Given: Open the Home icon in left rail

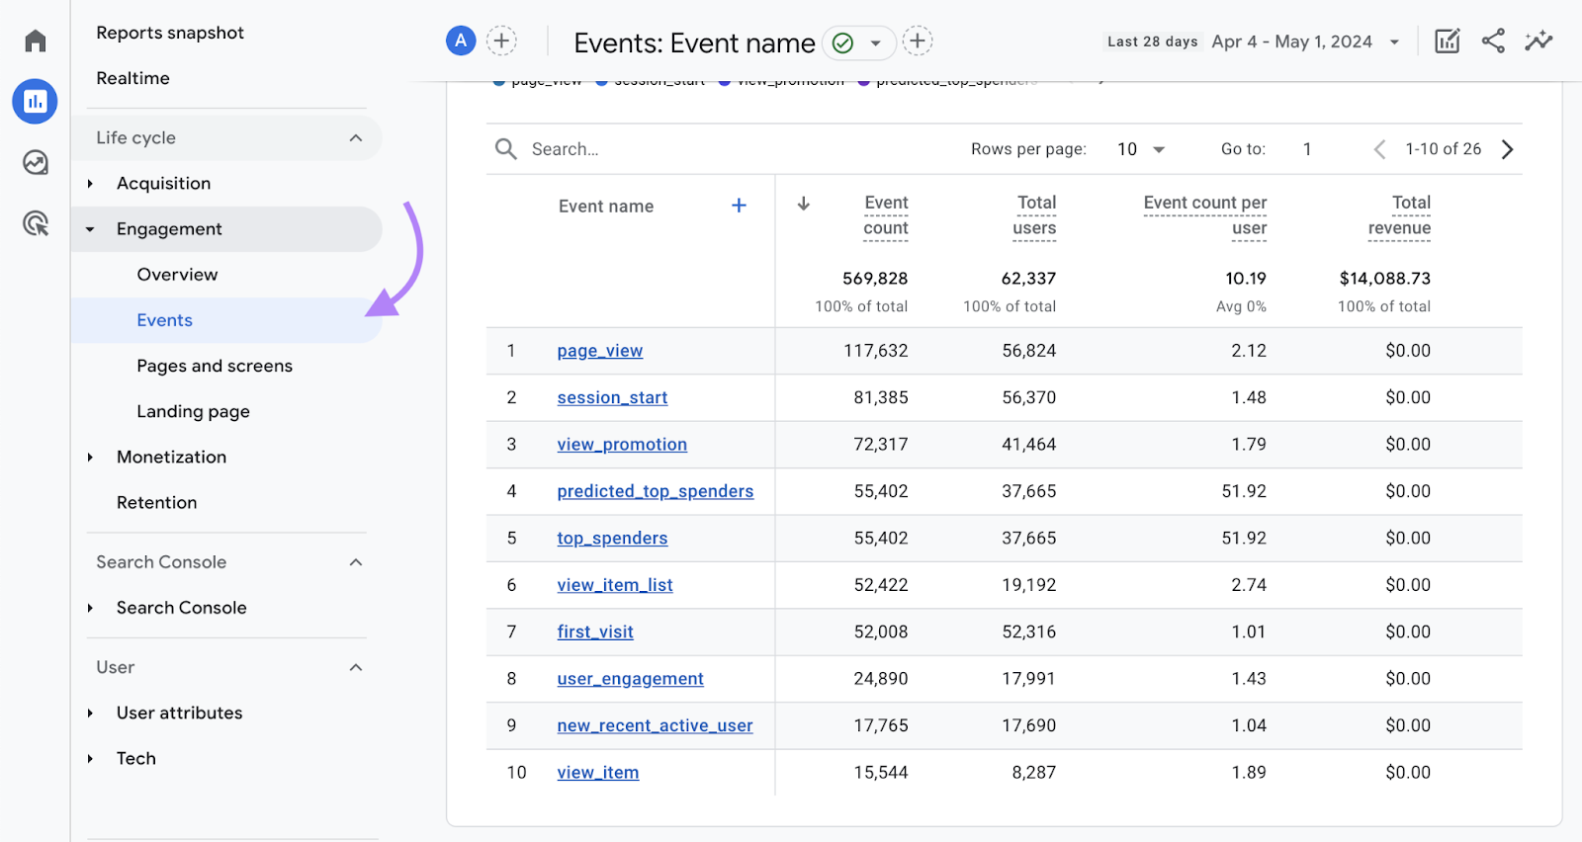Looking at the screenshot, I should coord(36,41).
